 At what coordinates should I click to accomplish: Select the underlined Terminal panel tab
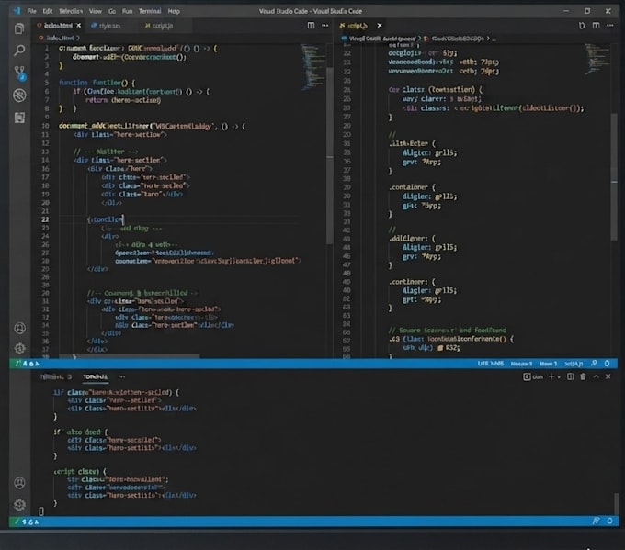coord(96,376)
